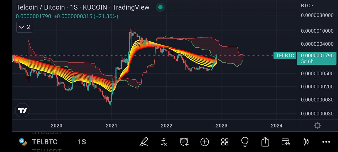Click the 0.0000000200 price scale value
Image resolution: width=338 pixels, height=152 pixels.
pyautogui.click(x=317, y=87)
